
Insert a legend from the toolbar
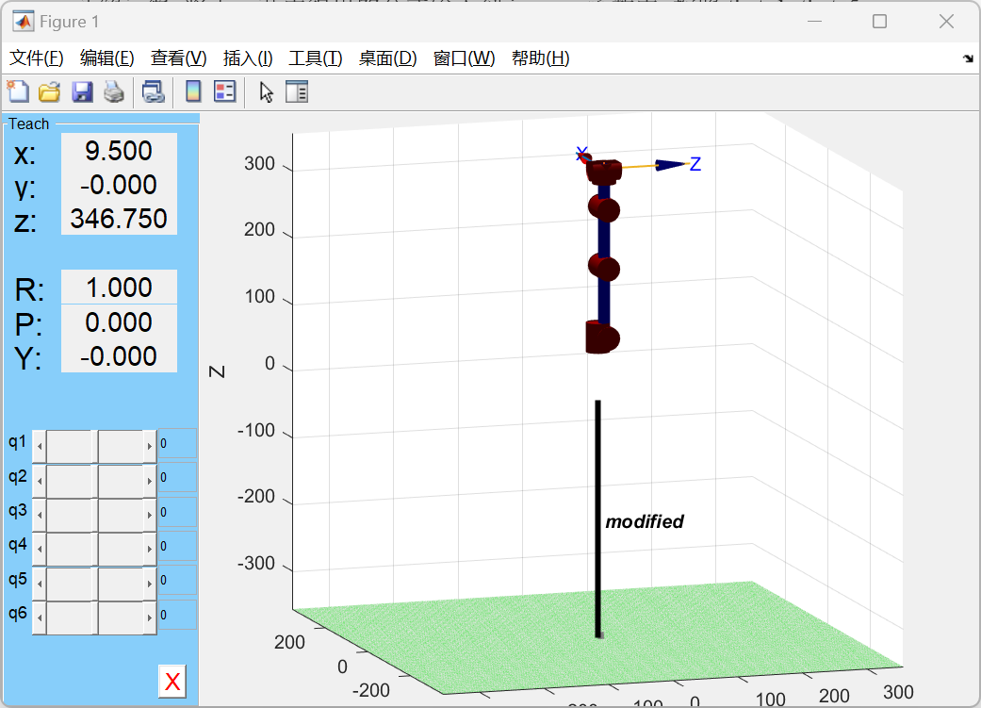tap(224, 92)
